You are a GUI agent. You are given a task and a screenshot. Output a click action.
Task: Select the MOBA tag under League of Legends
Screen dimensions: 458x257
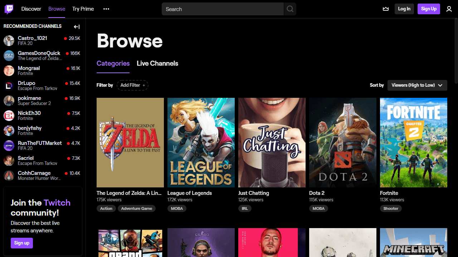pos(177,208)
